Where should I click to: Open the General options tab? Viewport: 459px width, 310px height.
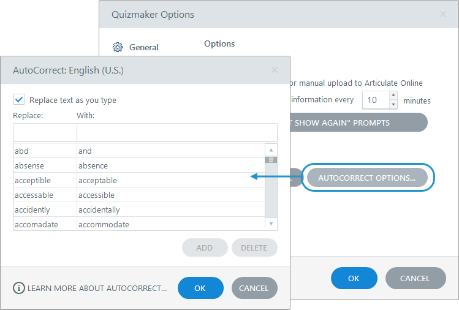click(143, 47)
